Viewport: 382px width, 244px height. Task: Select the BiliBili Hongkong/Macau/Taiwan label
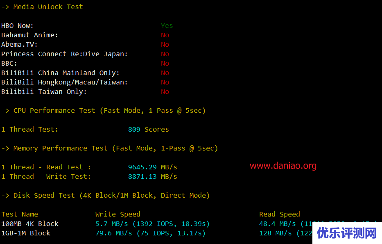coord(64,82)
